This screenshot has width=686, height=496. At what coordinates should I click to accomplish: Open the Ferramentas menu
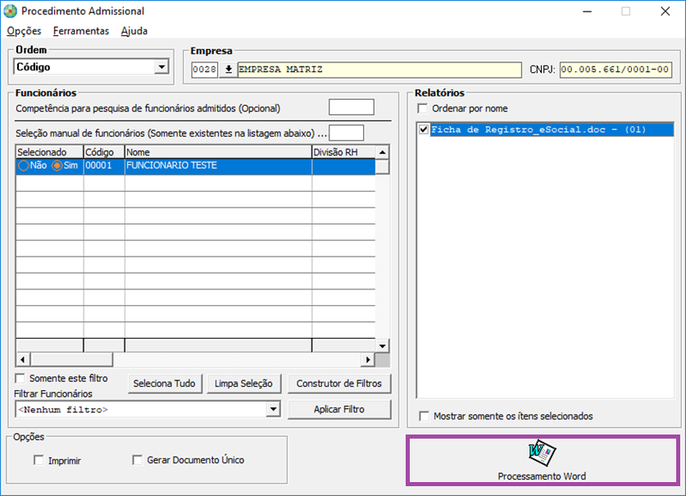(x=81, y=31)
